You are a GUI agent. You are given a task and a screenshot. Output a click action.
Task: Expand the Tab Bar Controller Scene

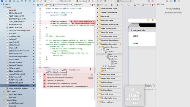click(x=98, y=12)
